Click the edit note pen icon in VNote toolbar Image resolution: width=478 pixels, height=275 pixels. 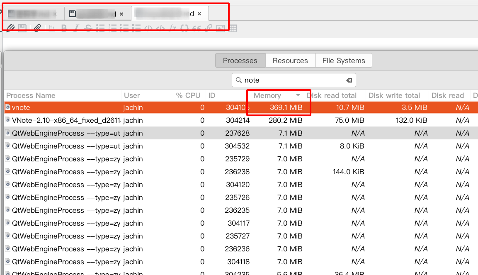point(10,28)
